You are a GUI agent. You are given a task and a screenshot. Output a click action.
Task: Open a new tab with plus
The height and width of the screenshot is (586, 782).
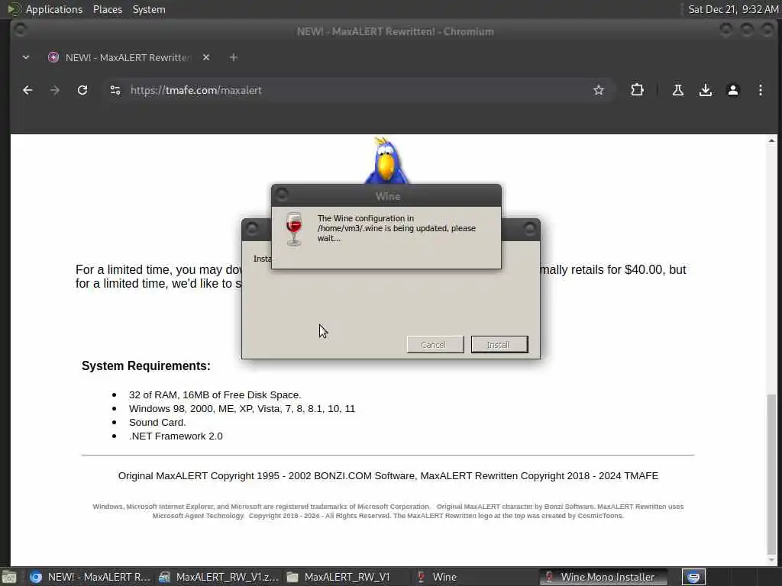point(234,57)
